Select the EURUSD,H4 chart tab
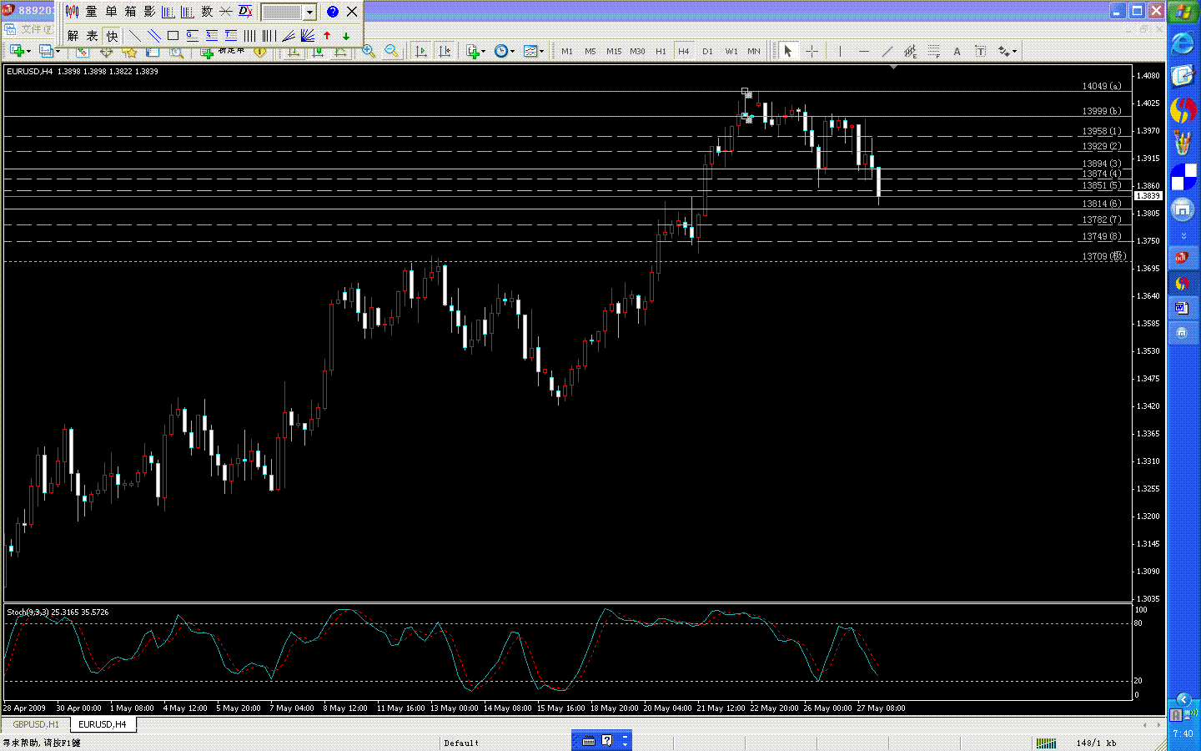Image resolution: width=1201 pixels, height=751 pixels. [x=103, y=724]
